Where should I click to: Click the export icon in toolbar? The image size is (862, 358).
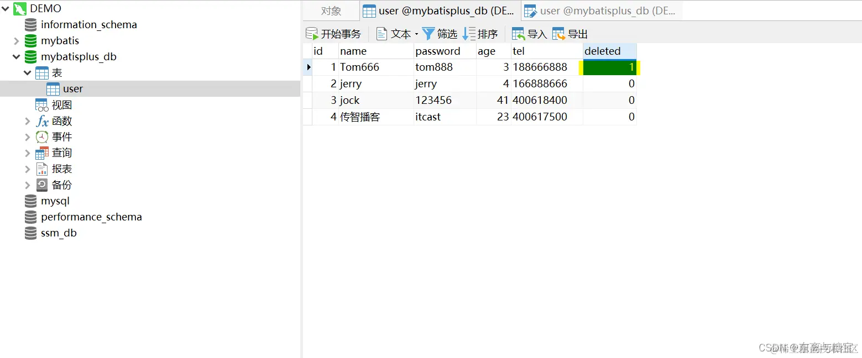click(x=558, y=34)
